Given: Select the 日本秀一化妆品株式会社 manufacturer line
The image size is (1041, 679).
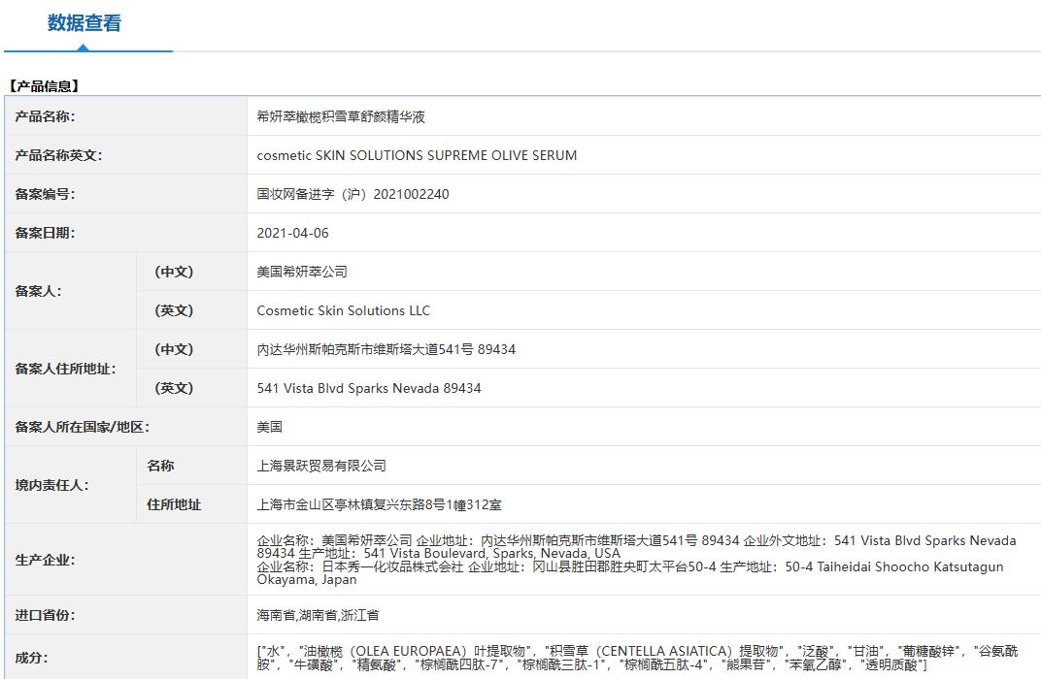Looking at the screenshot, I should (630, 573).
